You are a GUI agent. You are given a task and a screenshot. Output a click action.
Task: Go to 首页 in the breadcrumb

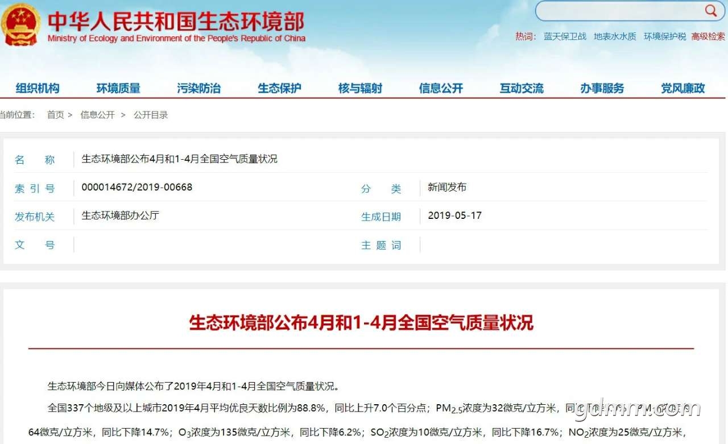(x=55, y=115)
